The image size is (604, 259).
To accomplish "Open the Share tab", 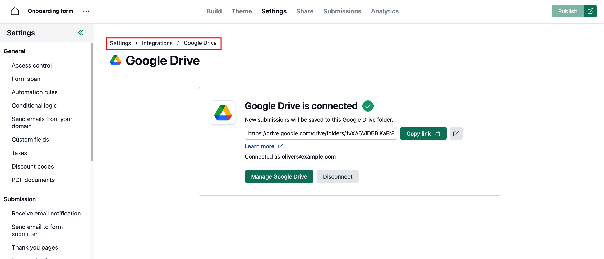I will (305, 11).
